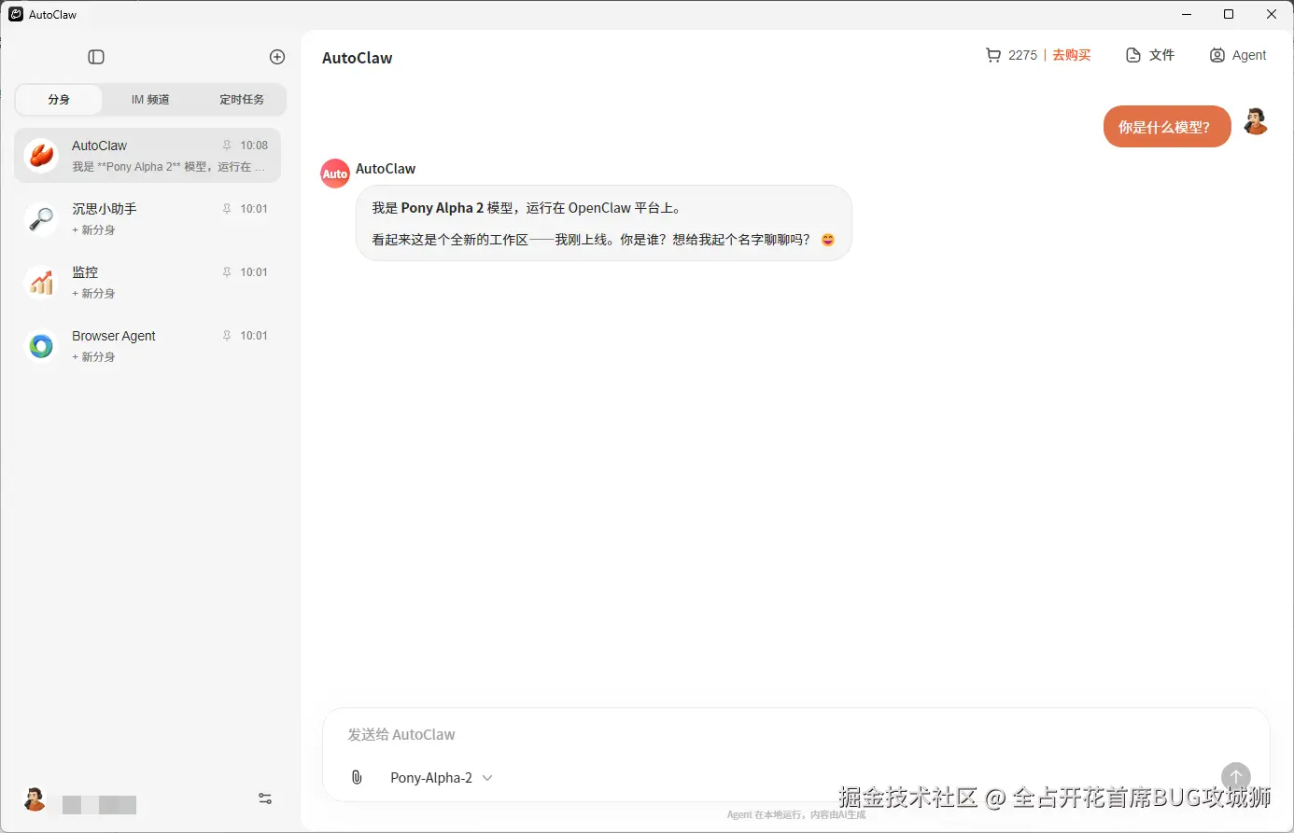Image resolution: width=1294 pixels, height=833 pixels.
Task: Open the 文件 files panel
Action: (1149, 55)
